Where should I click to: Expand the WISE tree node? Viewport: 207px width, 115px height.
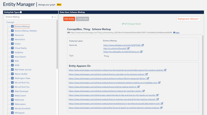pyautogui.click(x=12, y=65)
